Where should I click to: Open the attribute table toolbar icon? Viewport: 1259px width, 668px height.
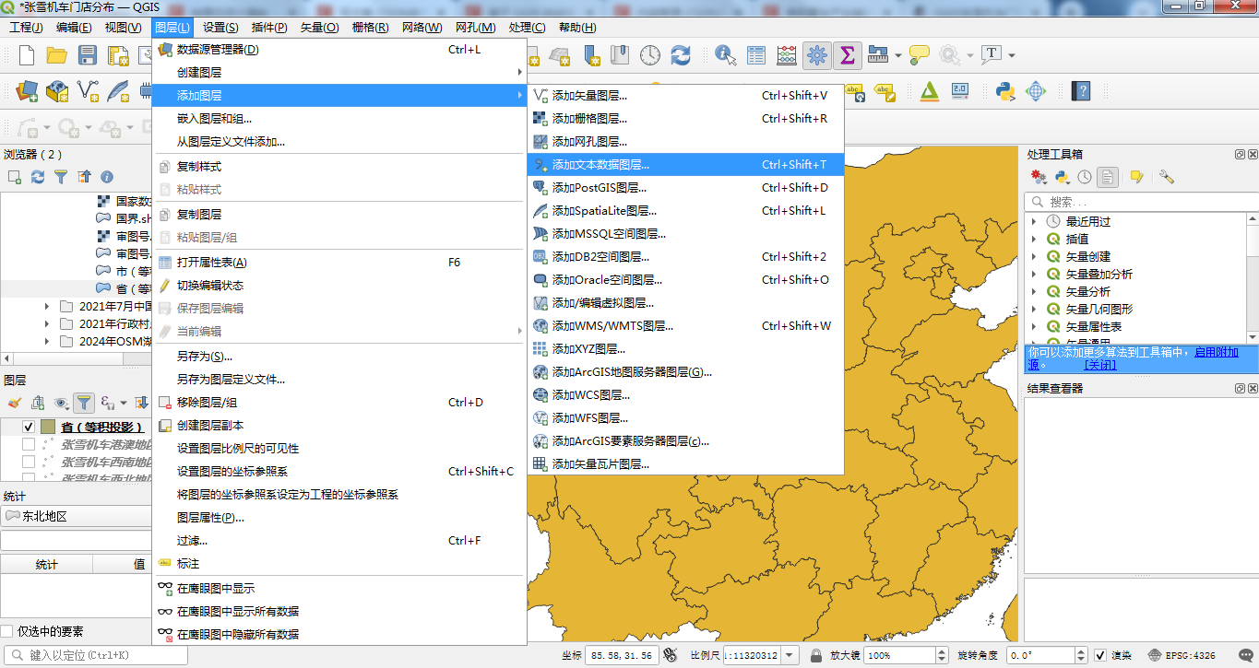pos(756,55)
